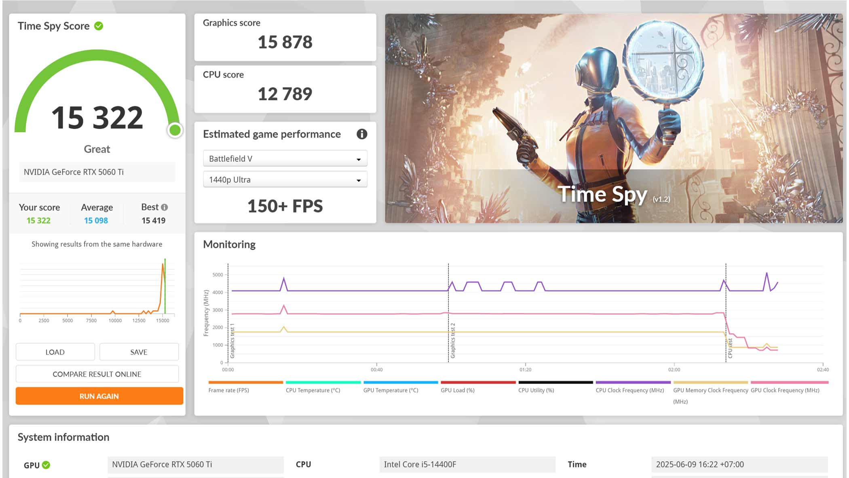Click the green marker line in score distribution chart

165,286
